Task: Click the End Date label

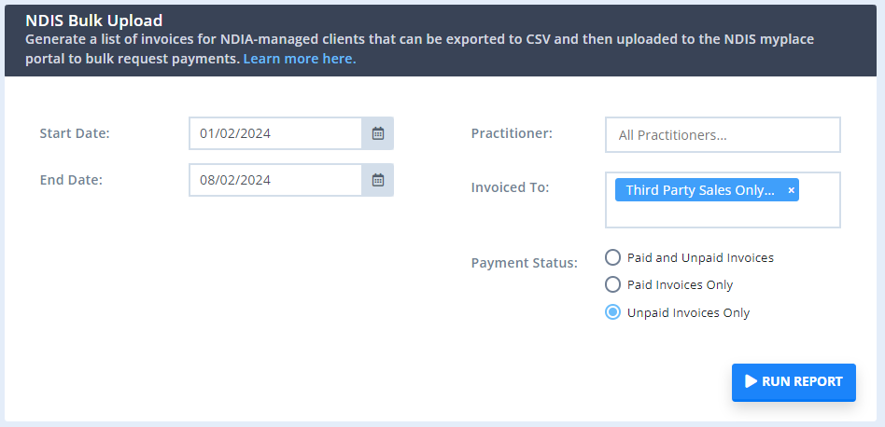Action: (71, 180)
